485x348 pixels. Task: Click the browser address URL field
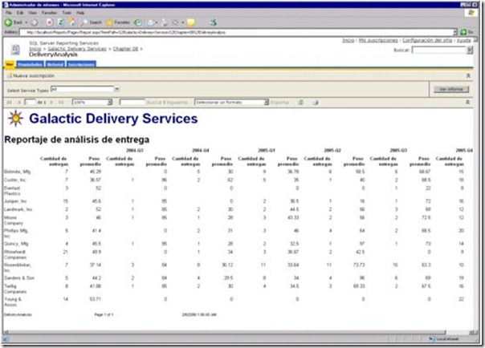pyautogui.click(x=236, y=32)
